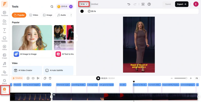201x102 pixels.
Task: Click the 23.1s duration indicator
Action: (92, 11)
